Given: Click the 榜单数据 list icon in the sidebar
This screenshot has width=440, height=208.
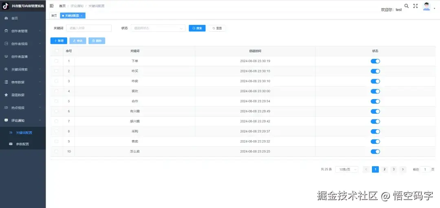Looking at the screenshot, I should pos(6,82).
